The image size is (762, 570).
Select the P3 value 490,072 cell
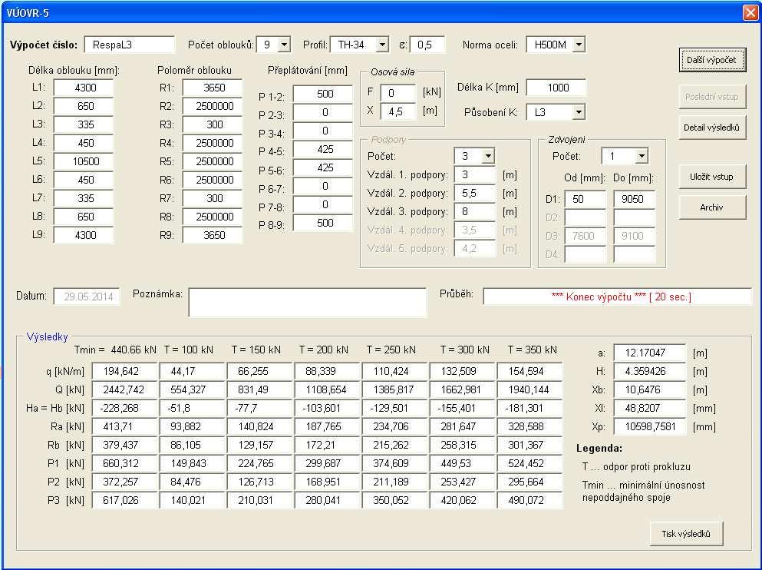(529, 500)
